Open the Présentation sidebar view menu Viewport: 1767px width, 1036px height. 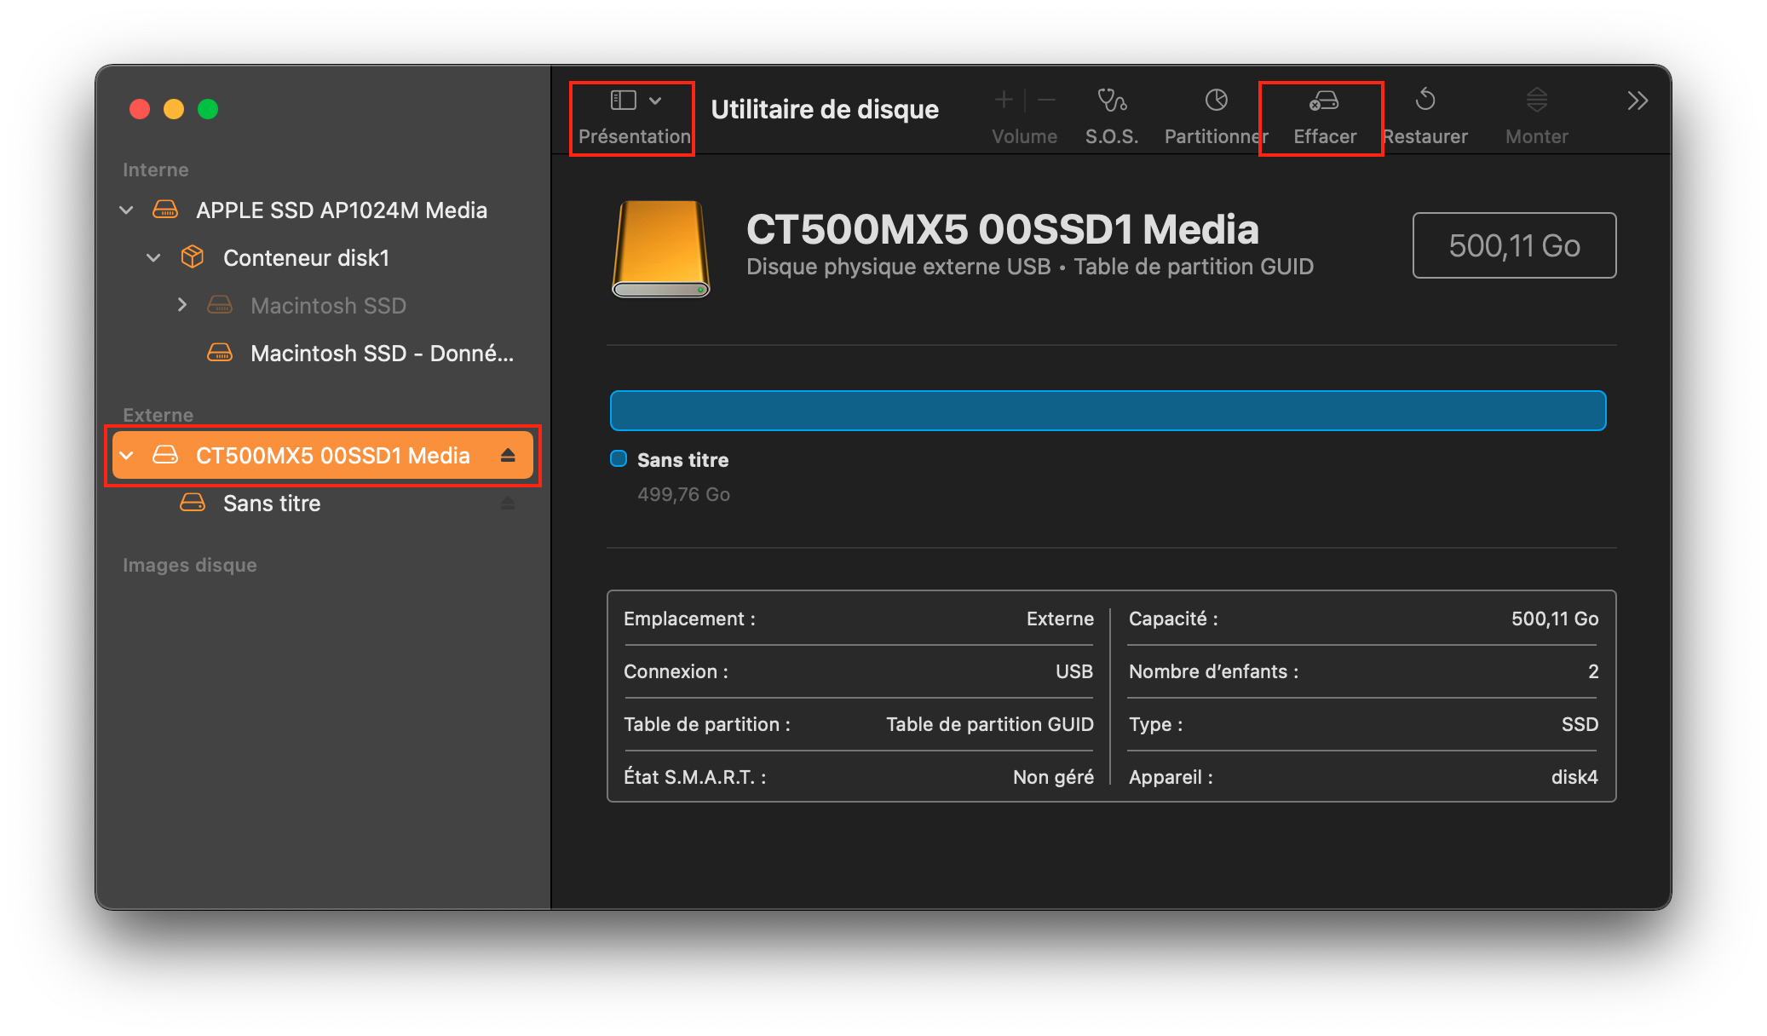[x=635, y=118]
